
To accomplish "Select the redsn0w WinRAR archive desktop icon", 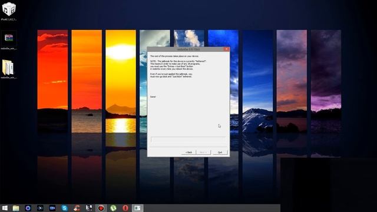I will (x=9, y=40).
